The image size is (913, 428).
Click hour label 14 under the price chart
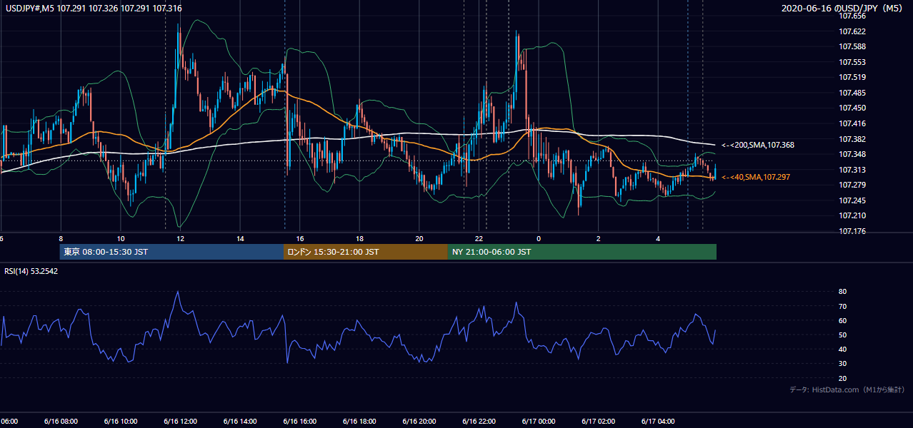(x=240, y=238)
